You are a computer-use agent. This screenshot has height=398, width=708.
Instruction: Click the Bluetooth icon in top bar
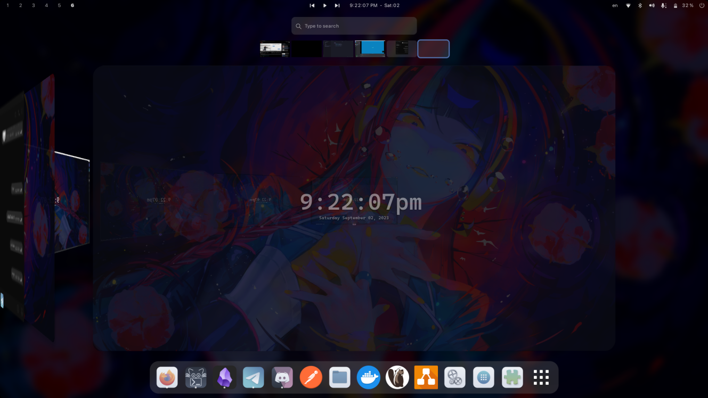pyautogui.click(x=640, y=5)
